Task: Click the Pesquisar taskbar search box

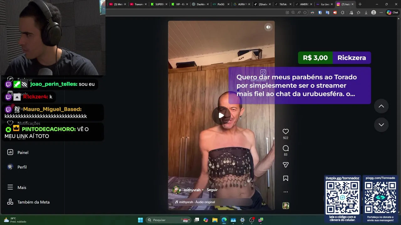Action: point(168,220)
